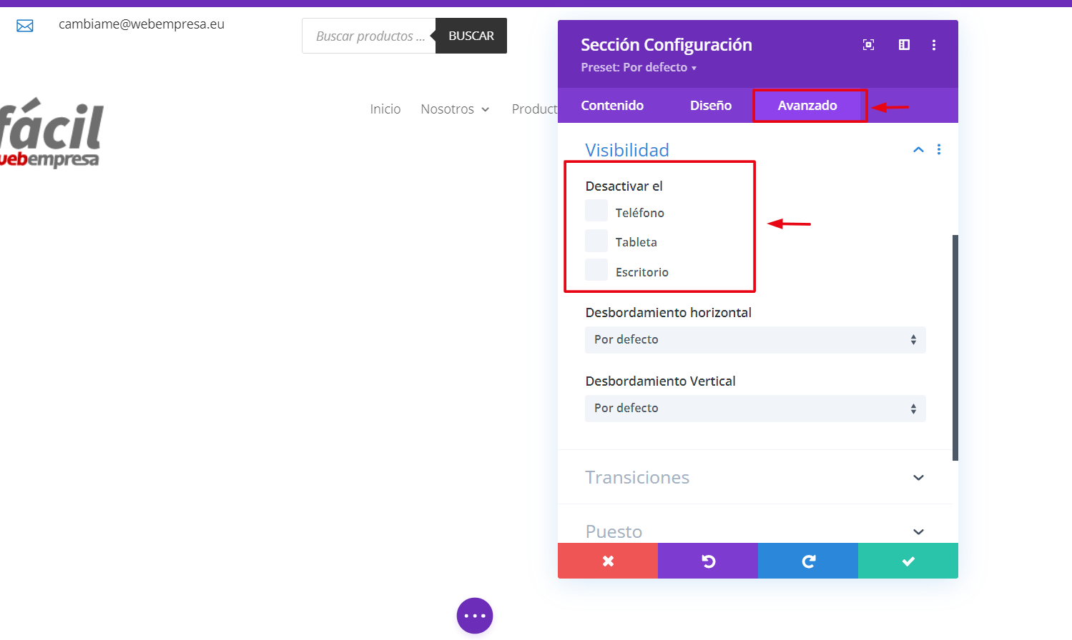1072x640 pixels.
Task: Open section settings three-dot menu
Action: (934, 45)
